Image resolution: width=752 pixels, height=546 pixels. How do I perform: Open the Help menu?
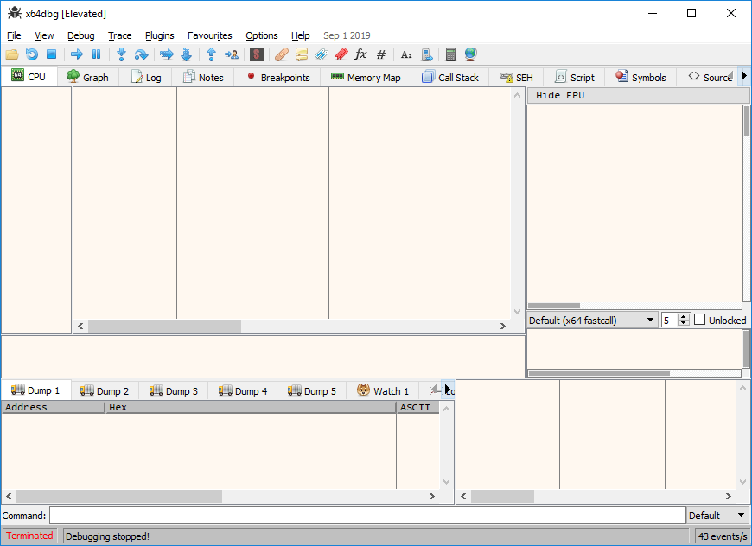click(x=300, y=35)
